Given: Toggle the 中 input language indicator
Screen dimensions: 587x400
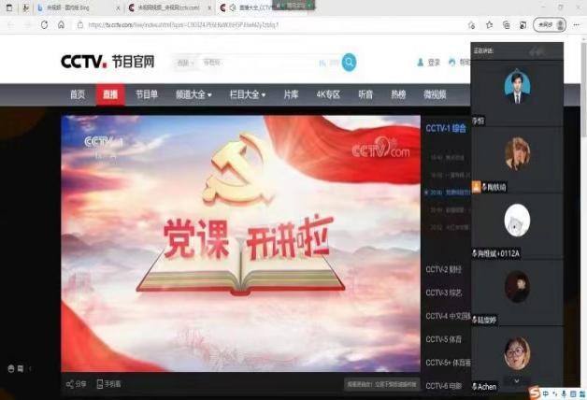Looking at the screenshot, I should [547, 392].
